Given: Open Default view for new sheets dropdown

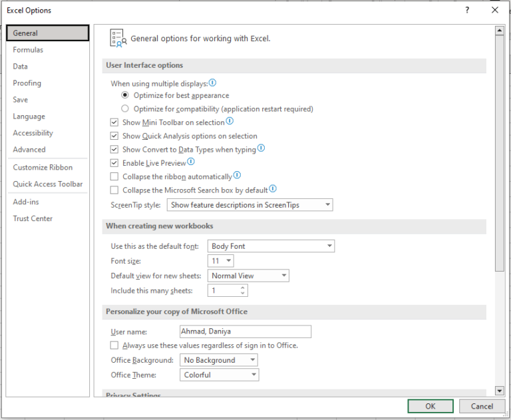Looking at the screenshot, I should 248,276.
